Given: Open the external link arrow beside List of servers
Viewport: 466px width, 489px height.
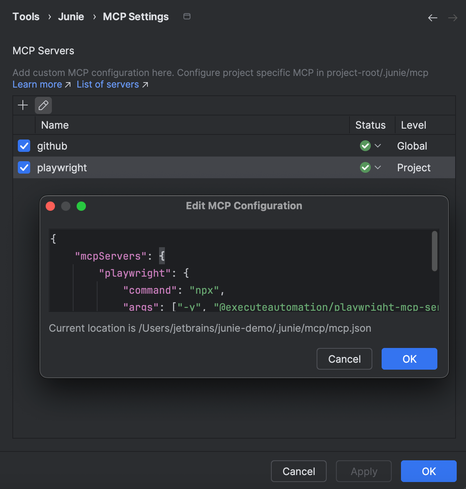Looking at the screenshot, I should point(145,84).
